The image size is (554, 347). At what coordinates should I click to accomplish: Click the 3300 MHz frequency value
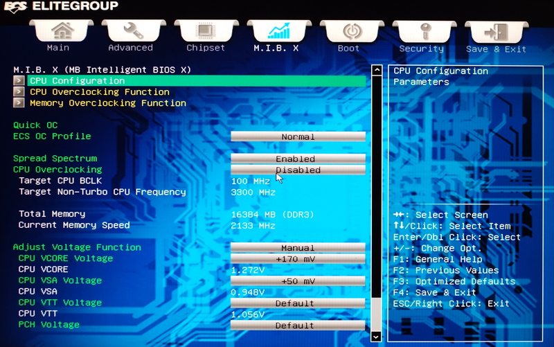(x=253, y=193)
